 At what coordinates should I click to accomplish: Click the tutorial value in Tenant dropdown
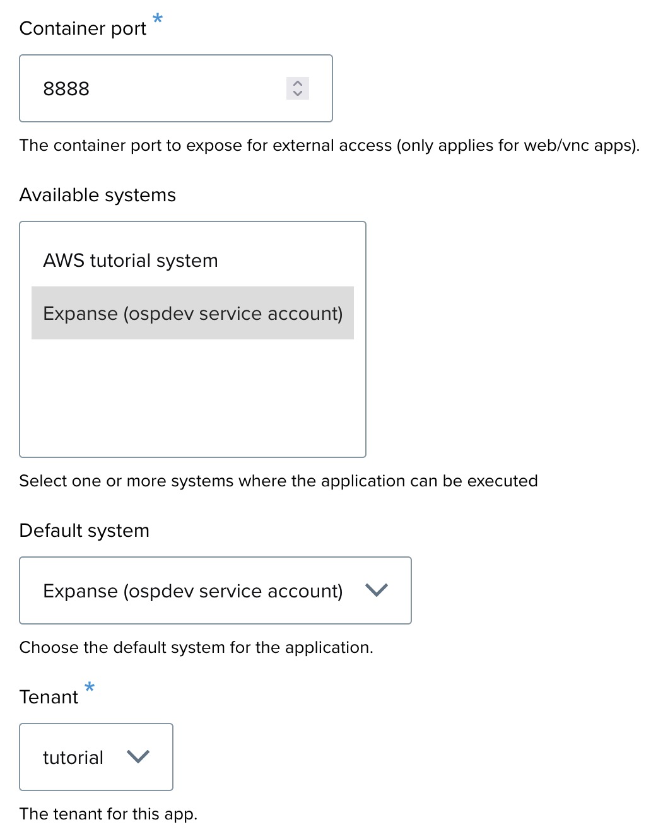(x=73, y=758)
